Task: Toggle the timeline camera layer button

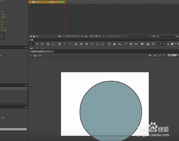Action: [x=60, y=36]
